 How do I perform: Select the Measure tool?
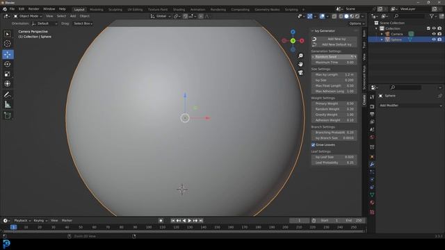click(x=8, y=105)
